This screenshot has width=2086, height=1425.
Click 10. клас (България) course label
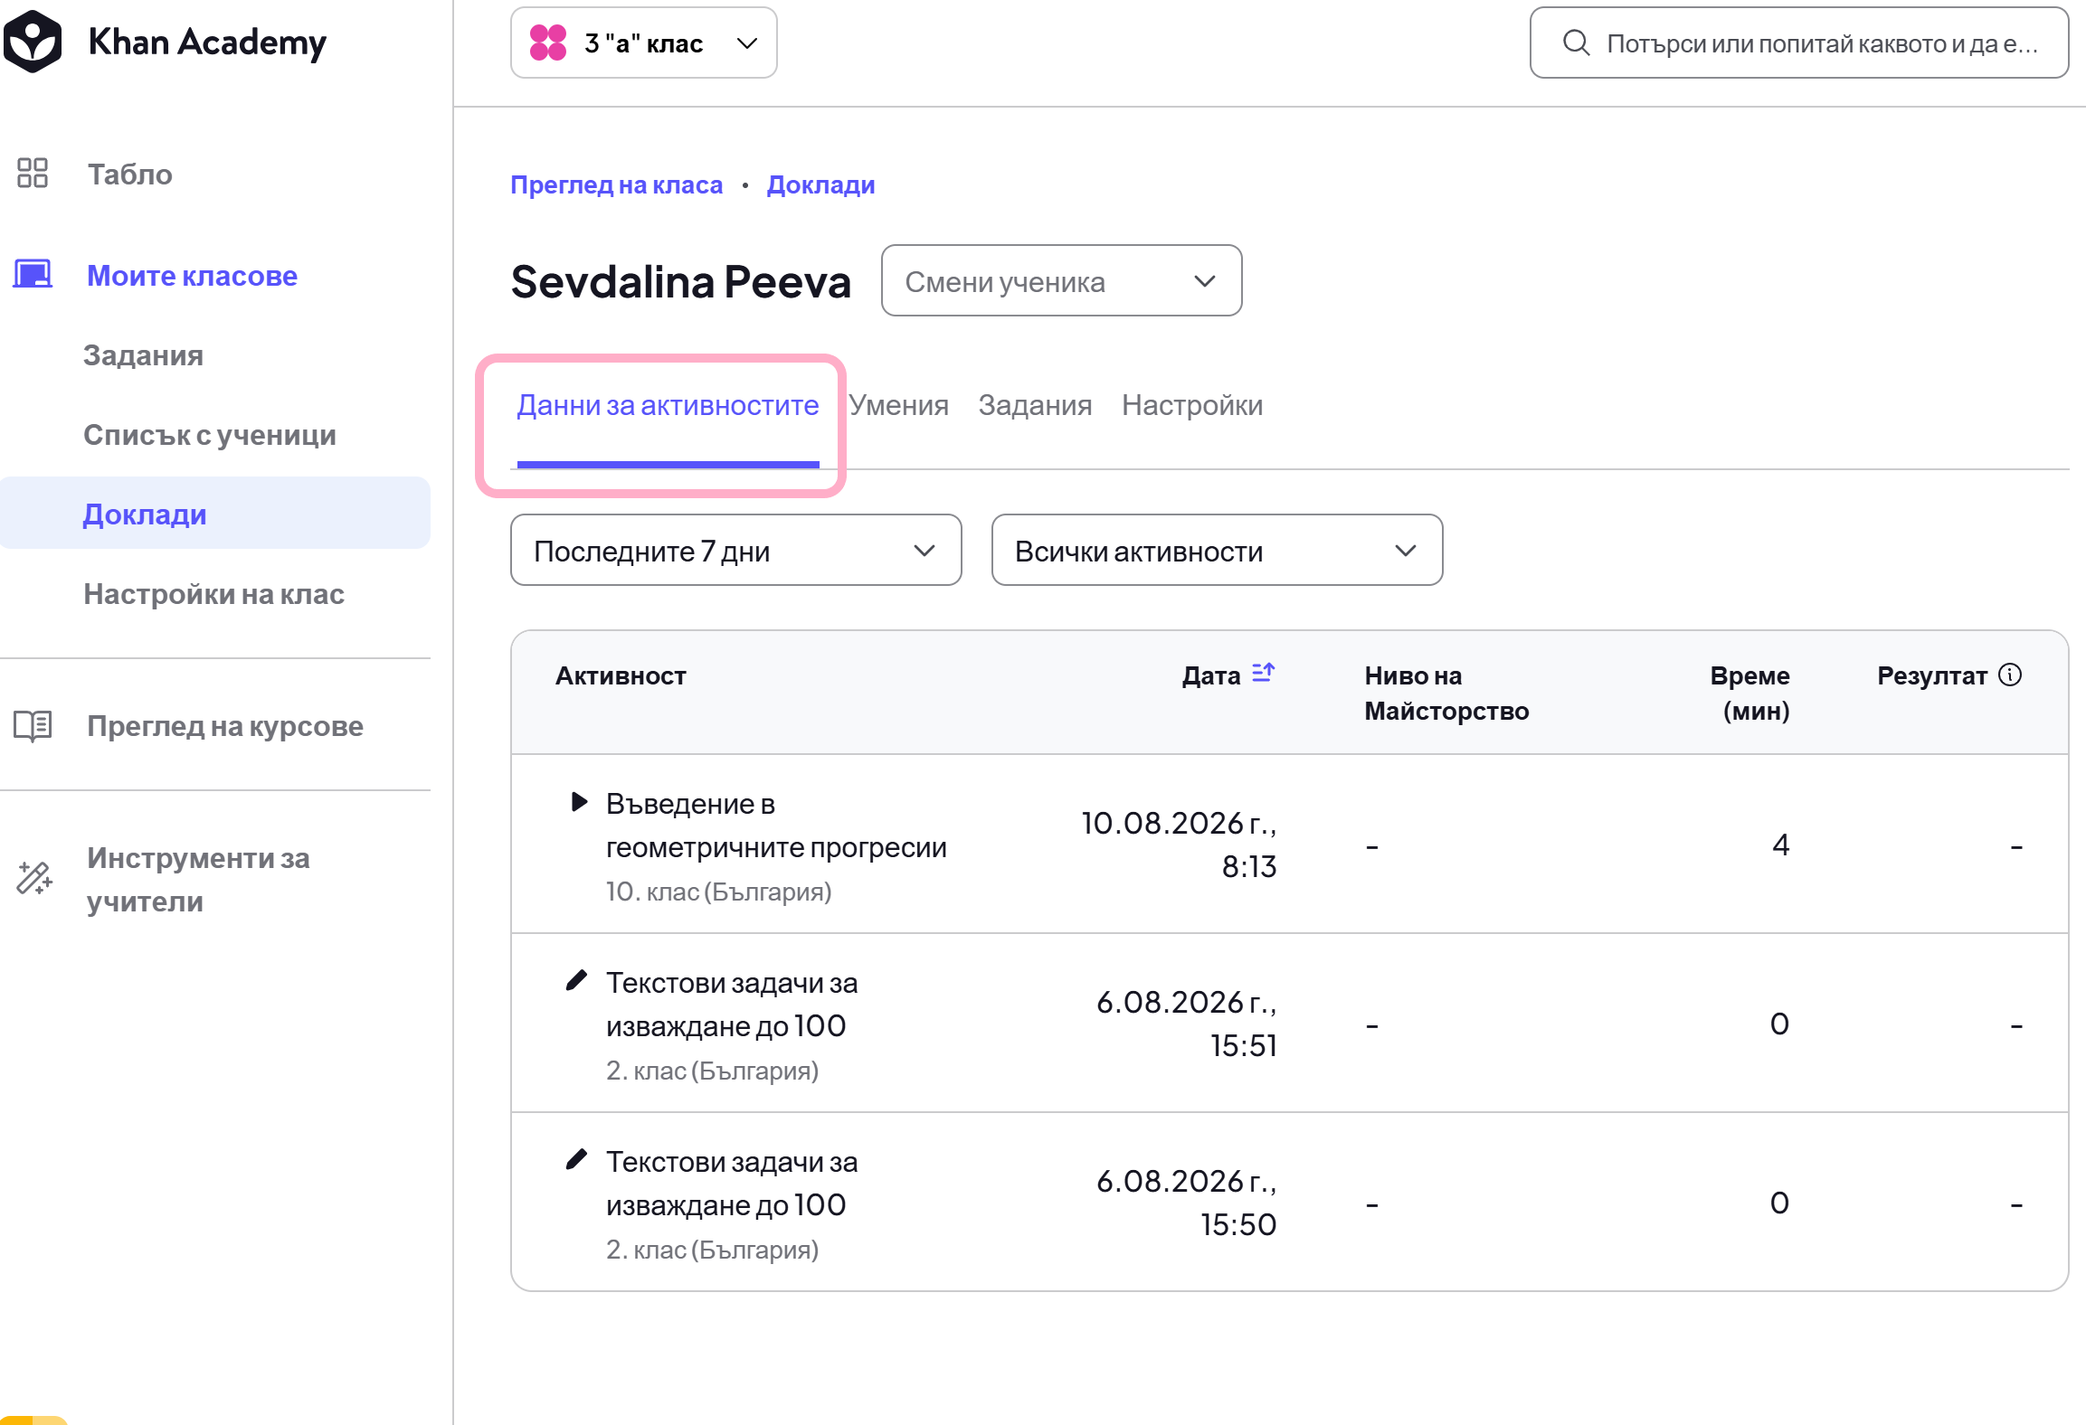(718, 892)
